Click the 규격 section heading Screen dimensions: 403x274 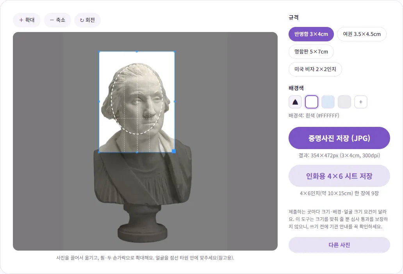tap(294, 18)
